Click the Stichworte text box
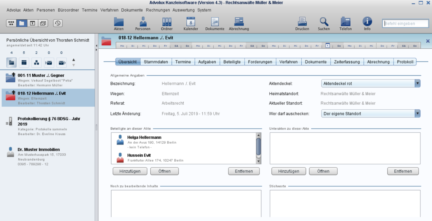Screen dimensions: 432x221 pyautogui.click(x=345, y=204)
